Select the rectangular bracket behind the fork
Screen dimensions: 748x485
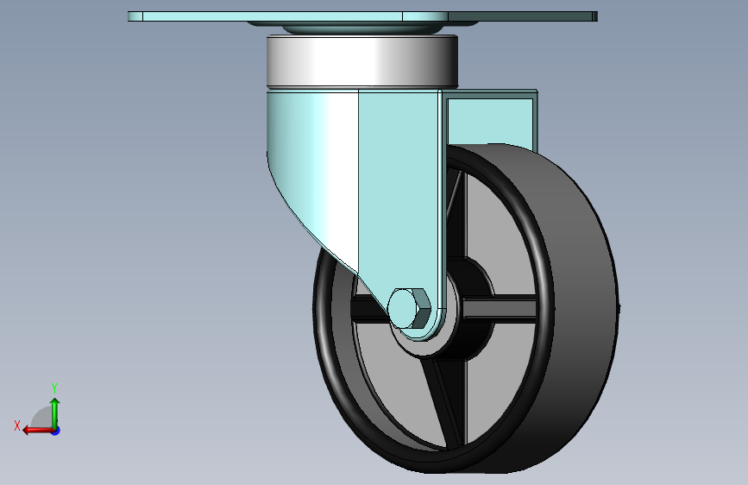[492, 119]
